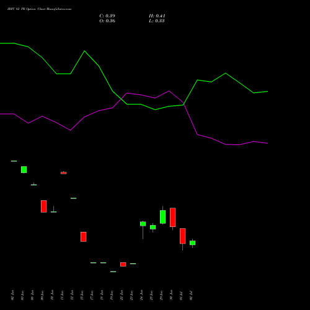This screenshot has width=310, height=310.
Task: Click the close value C: 0.39
Action: (107, 16)
